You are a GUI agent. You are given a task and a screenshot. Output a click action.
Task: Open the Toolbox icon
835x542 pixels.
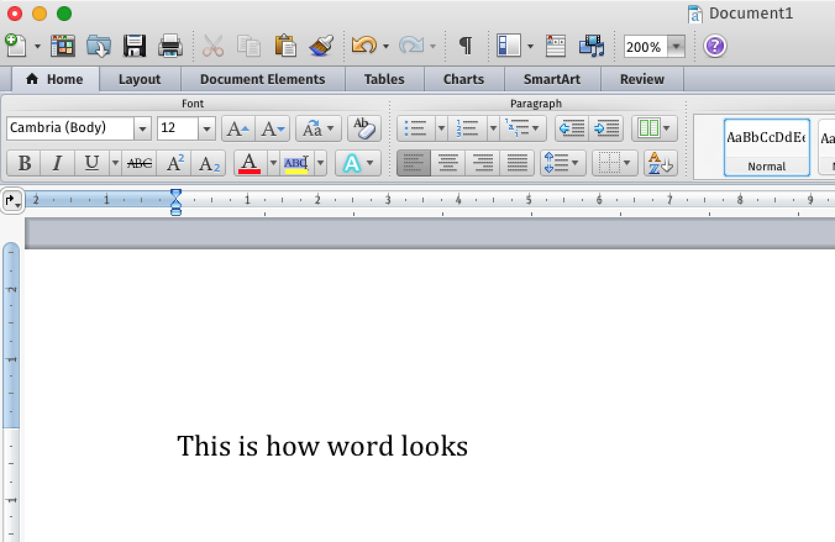556,46
